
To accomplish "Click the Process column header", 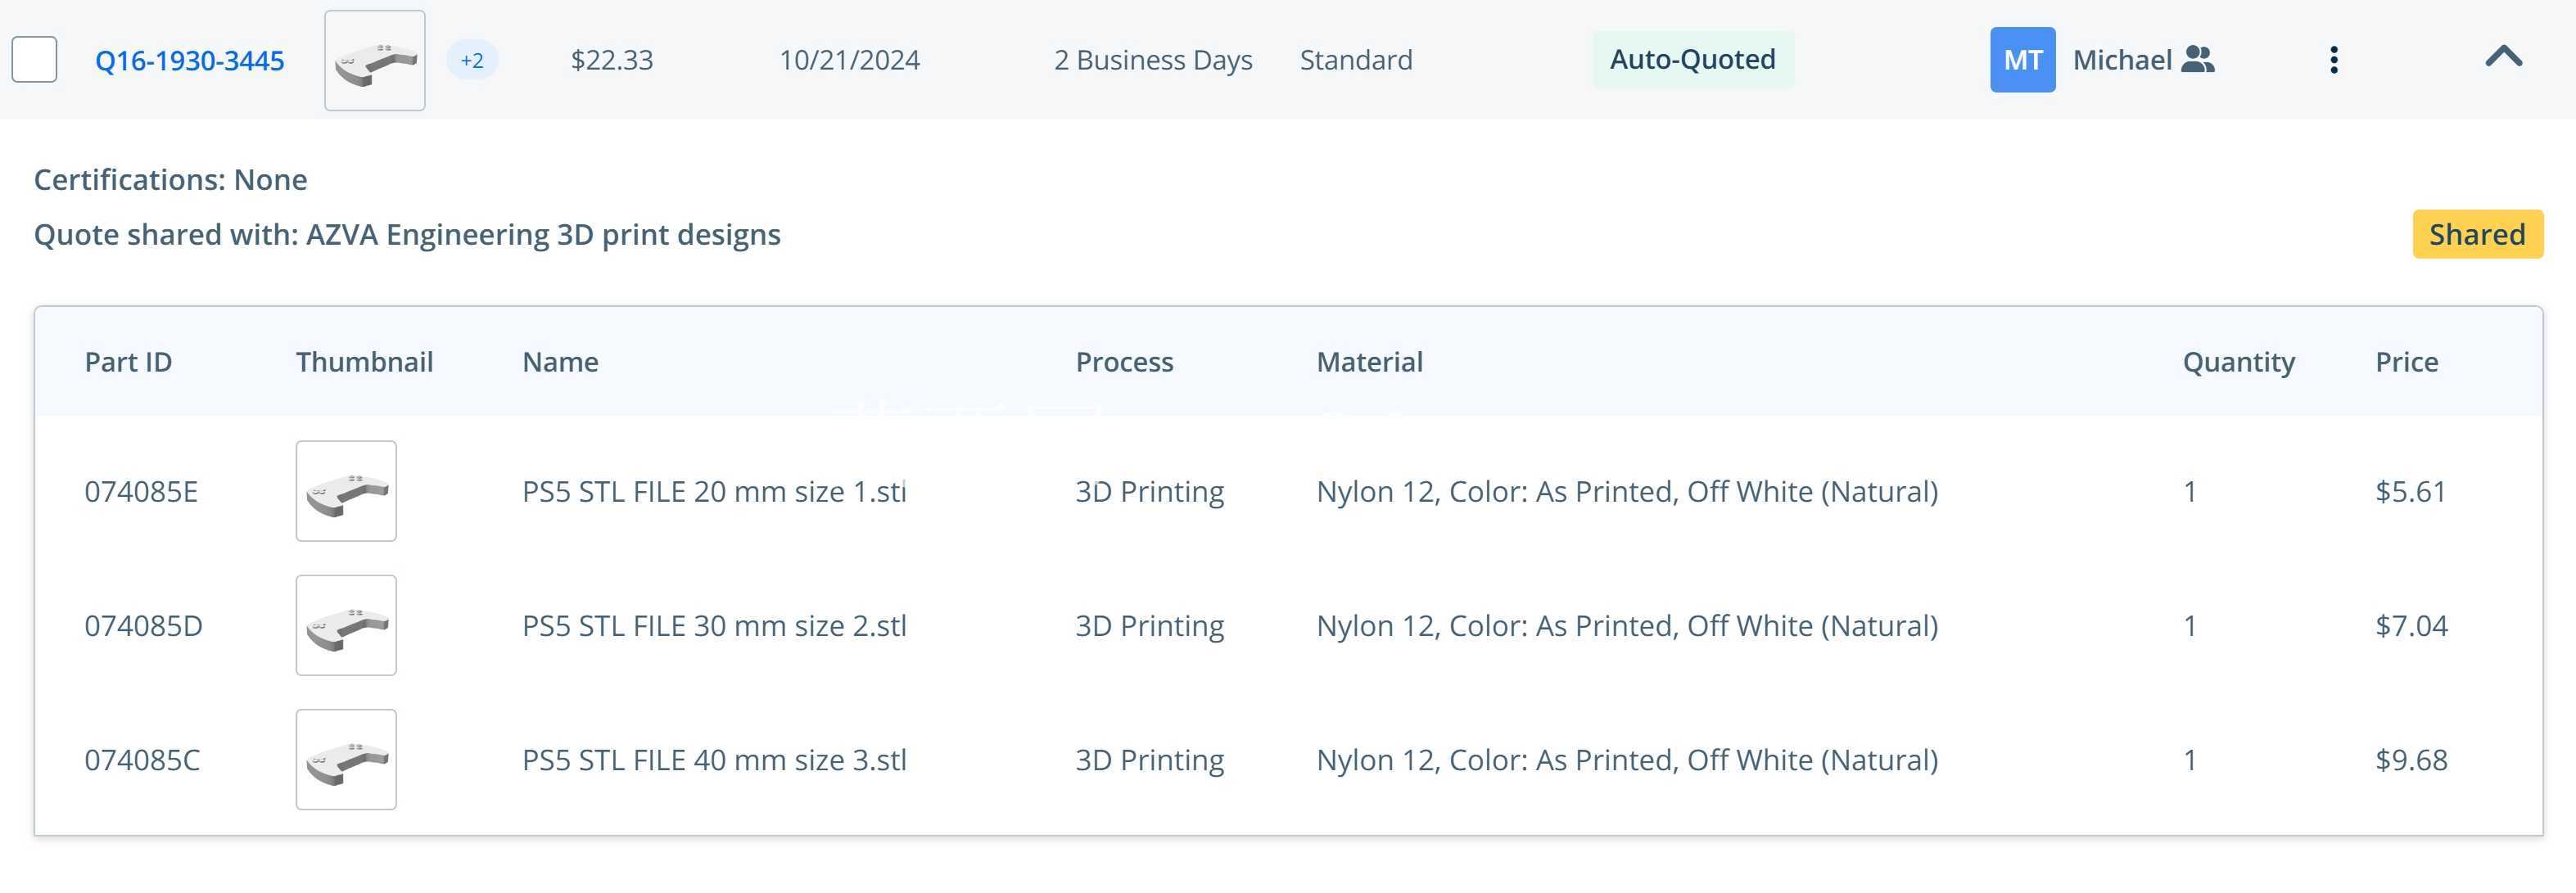I will 1124,362.
